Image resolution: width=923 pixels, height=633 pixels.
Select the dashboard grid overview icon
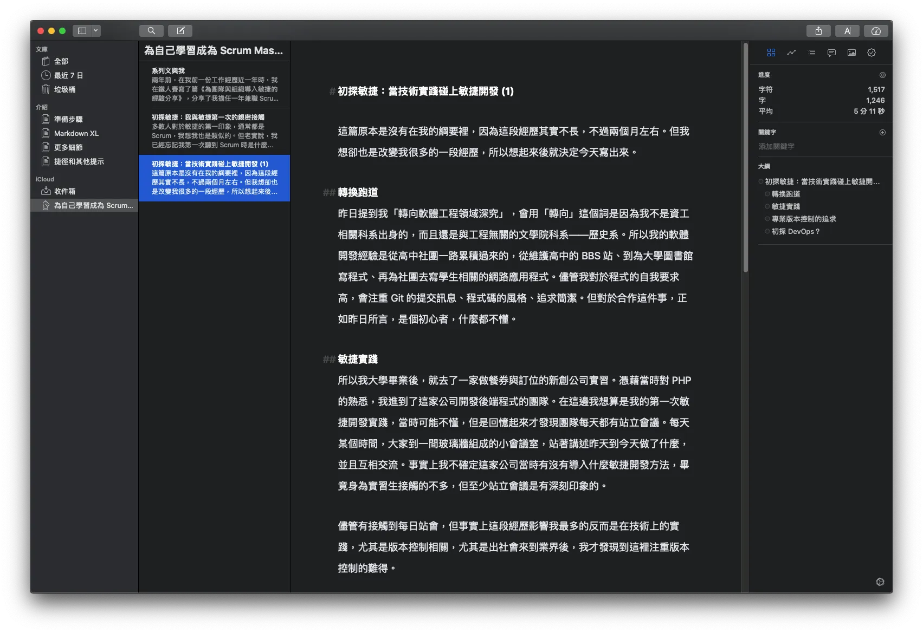[772, 53]
